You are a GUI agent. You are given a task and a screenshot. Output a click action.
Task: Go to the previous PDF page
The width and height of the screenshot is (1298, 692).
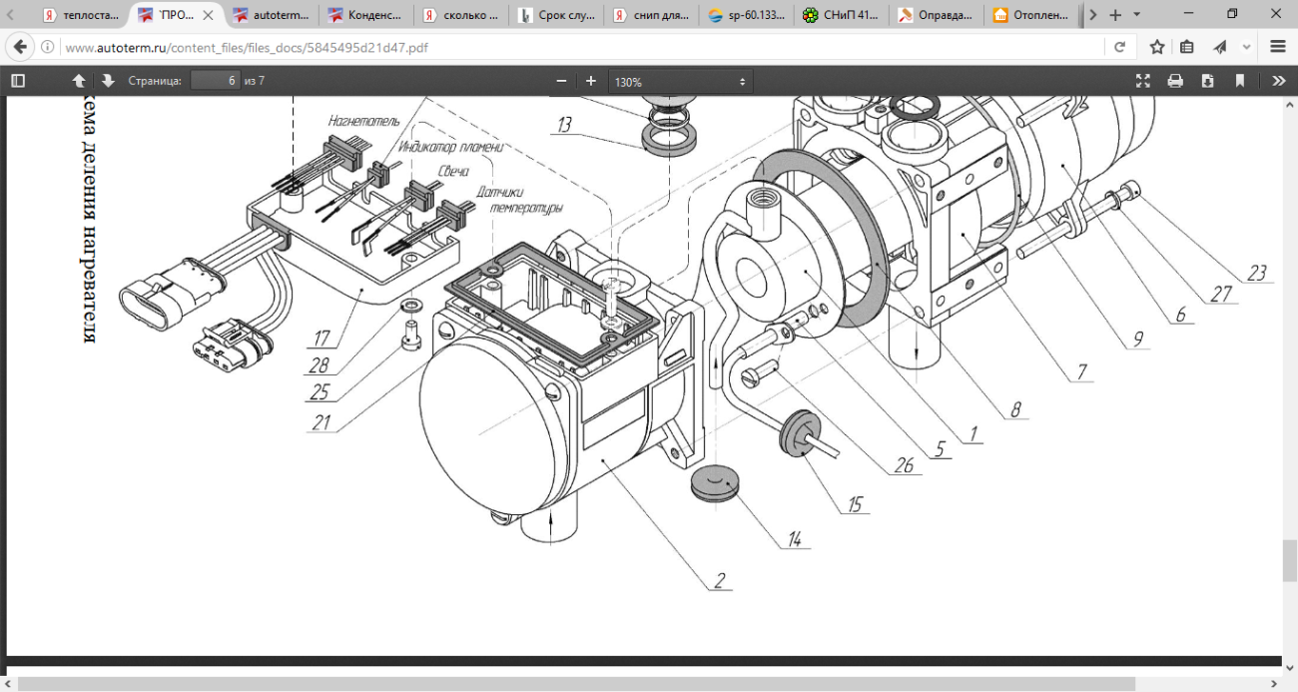[79, 81]
